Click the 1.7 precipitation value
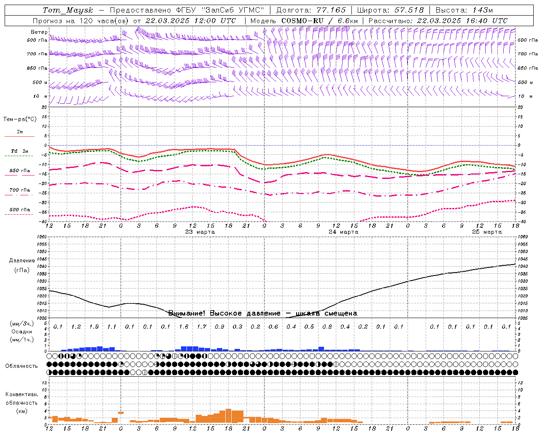 (x=202, y=327)
